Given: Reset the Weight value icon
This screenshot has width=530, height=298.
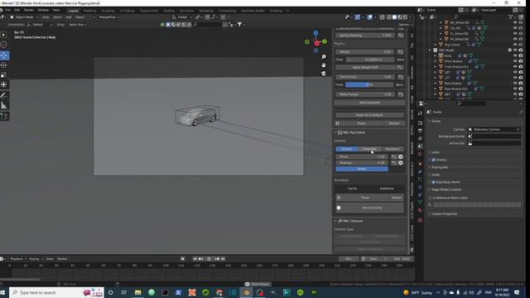Looking at the screenshot, I should pyautogui.click(x=400, y=52).
